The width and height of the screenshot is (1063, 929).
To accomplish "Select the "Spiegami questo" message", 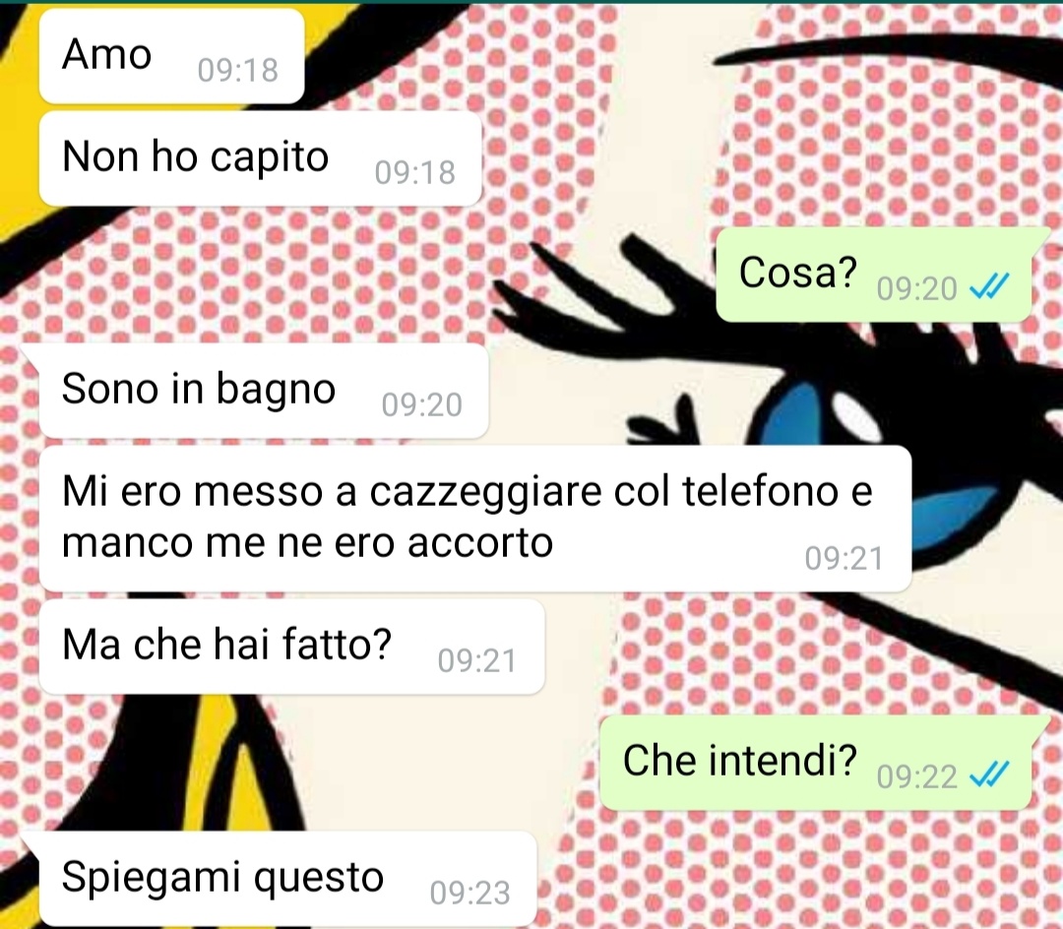I will pos(288,879).
